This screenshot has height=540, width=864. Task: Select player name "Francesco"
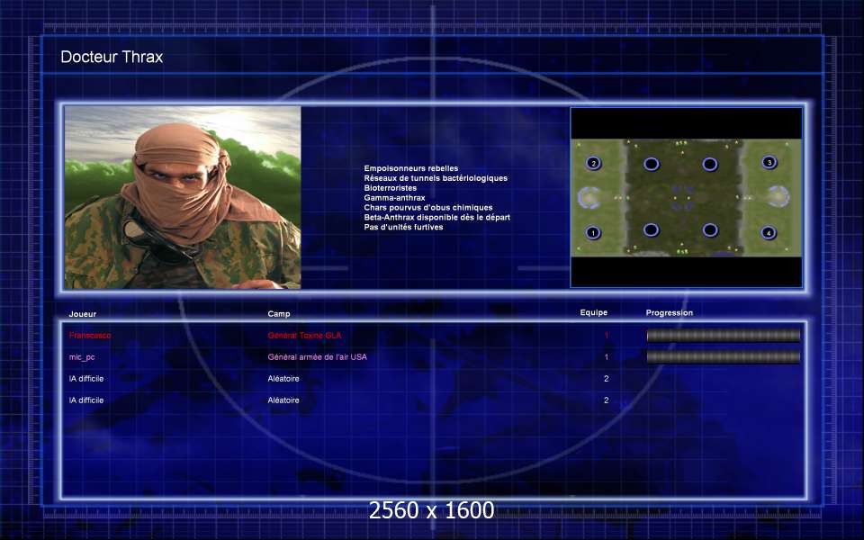(90, 335)
